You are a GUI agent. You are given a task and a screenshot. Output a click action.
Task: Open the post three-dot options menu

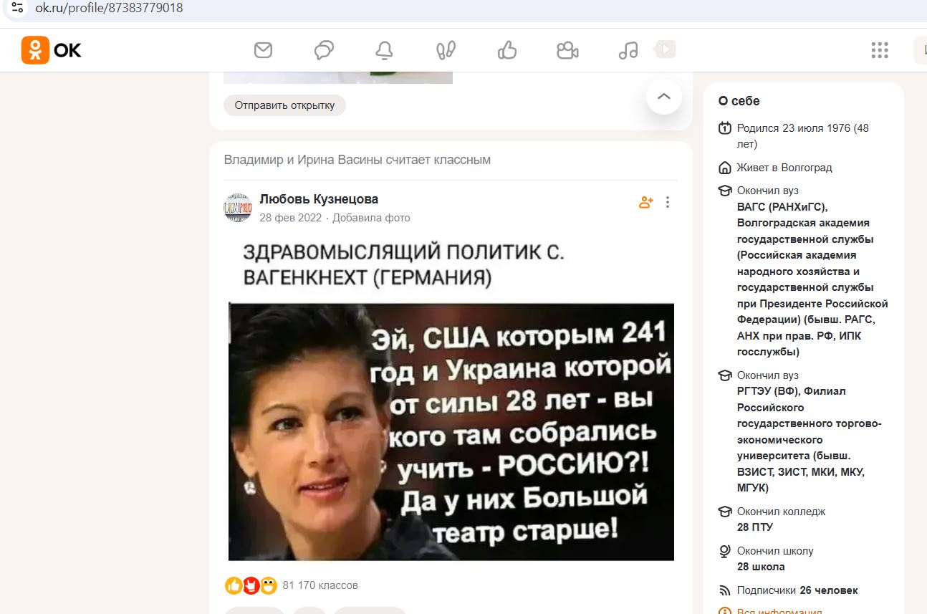click(668, 202)
